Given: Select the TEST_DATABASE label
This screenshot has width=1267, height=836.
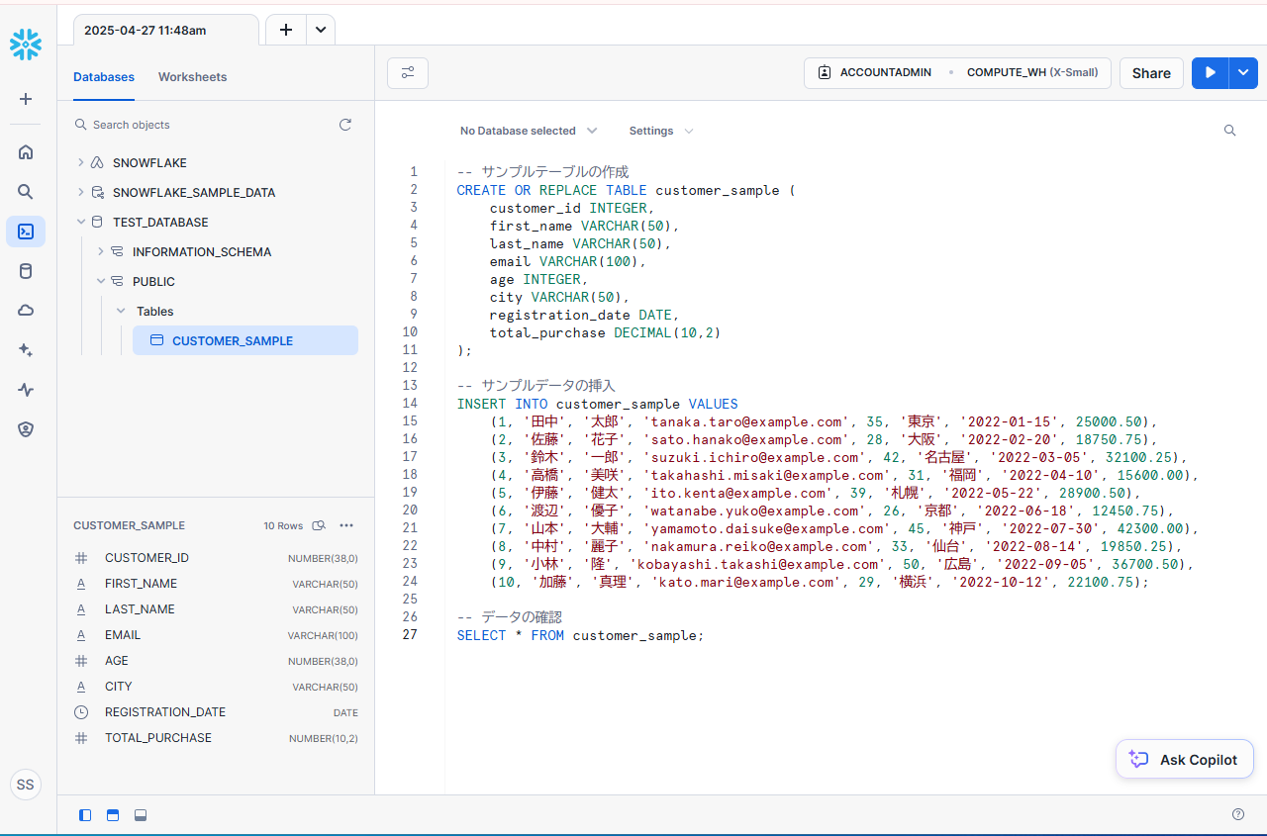Looking at the screenshot, I should click(160, 222).
